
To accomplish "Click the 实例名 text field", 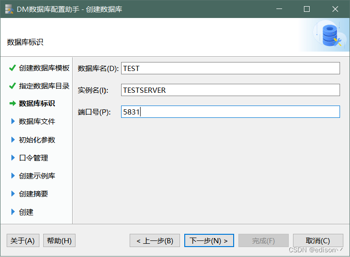I will [x=230, y=90].
